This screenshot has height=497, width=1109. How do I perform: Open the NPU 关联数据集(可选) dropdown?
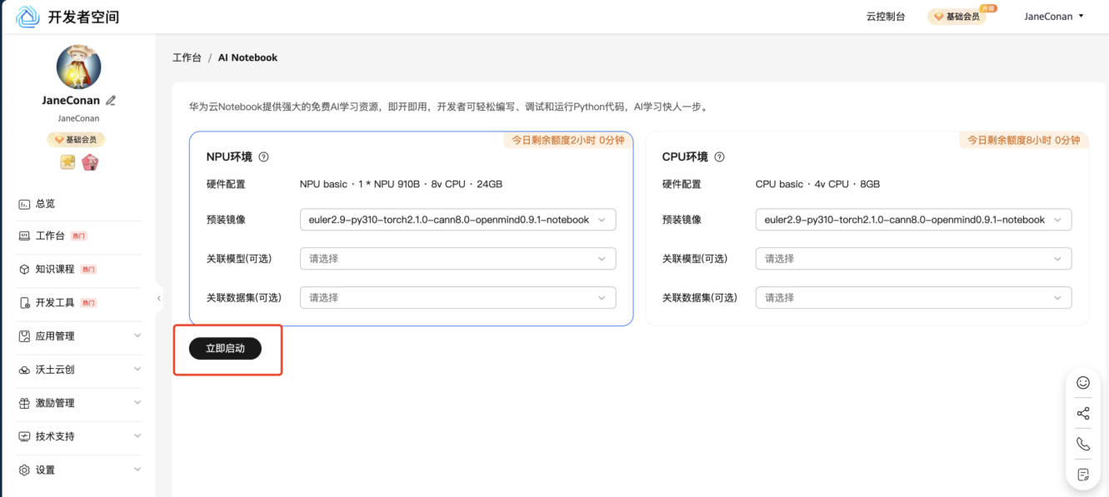click(x=457, y=297)
